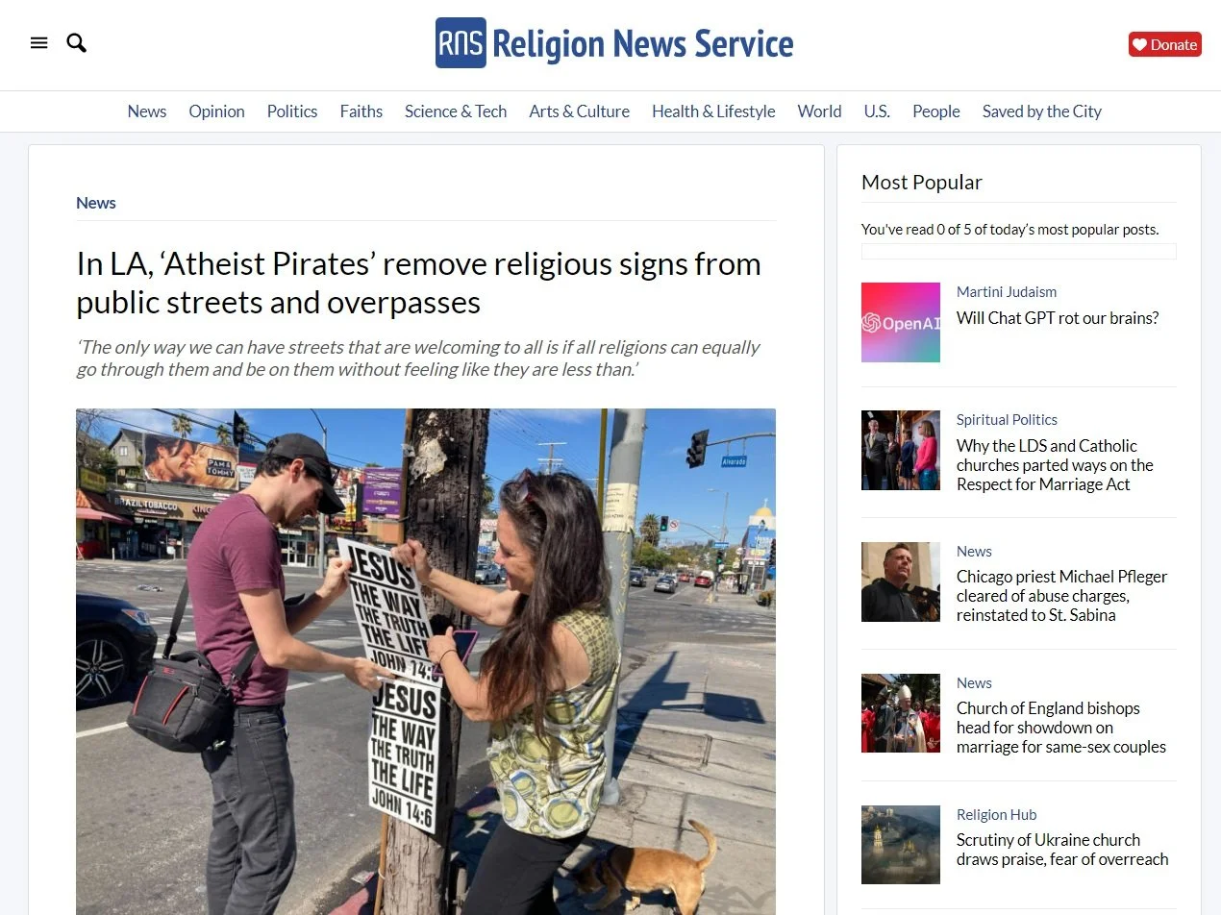Open Church of England bishops article
The image size is (1221, 915).
1061,728
